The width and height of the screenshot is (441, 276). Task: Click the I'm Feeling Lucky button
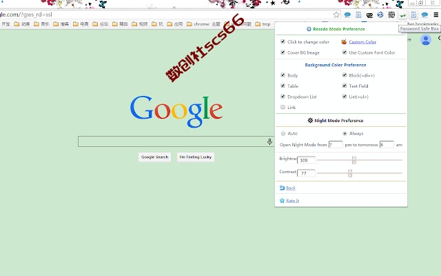[x=196, y=157]
